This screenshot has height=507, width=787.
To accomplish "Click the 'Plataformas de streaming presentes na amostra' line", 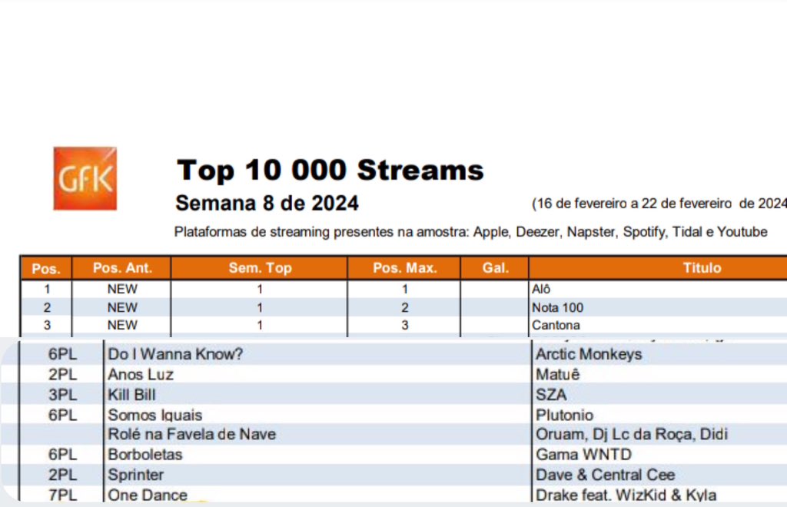I will pyautogui.click(x=471, y=232).
